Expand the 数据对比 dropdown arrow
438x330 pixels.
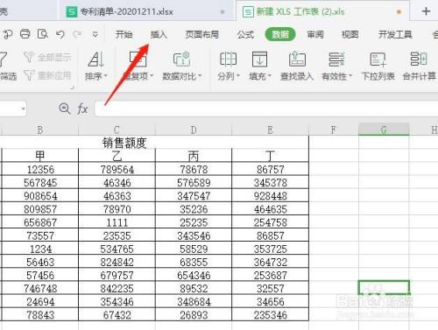point(200,76)
